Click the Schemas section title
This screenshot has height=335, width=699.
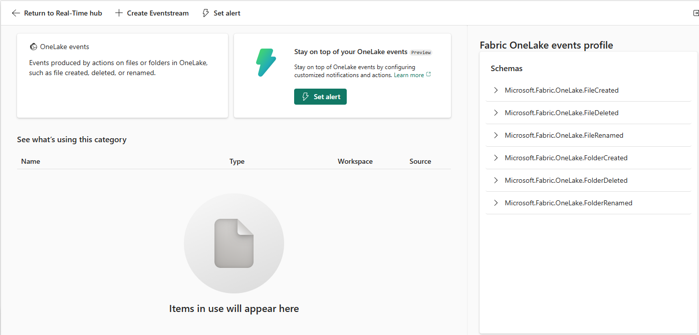point(507,68)
